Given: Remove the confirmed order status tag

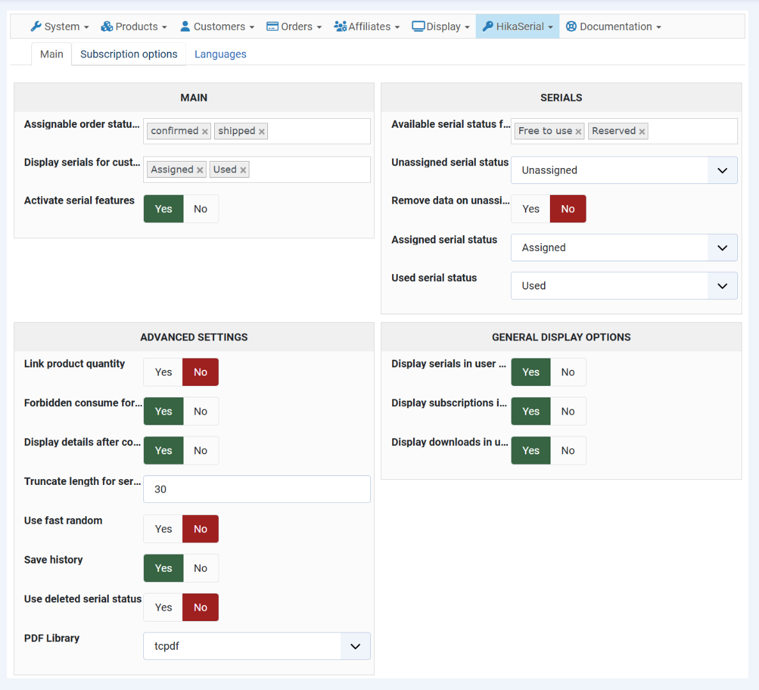Looking at the screenshot, I should pos(205,132).
